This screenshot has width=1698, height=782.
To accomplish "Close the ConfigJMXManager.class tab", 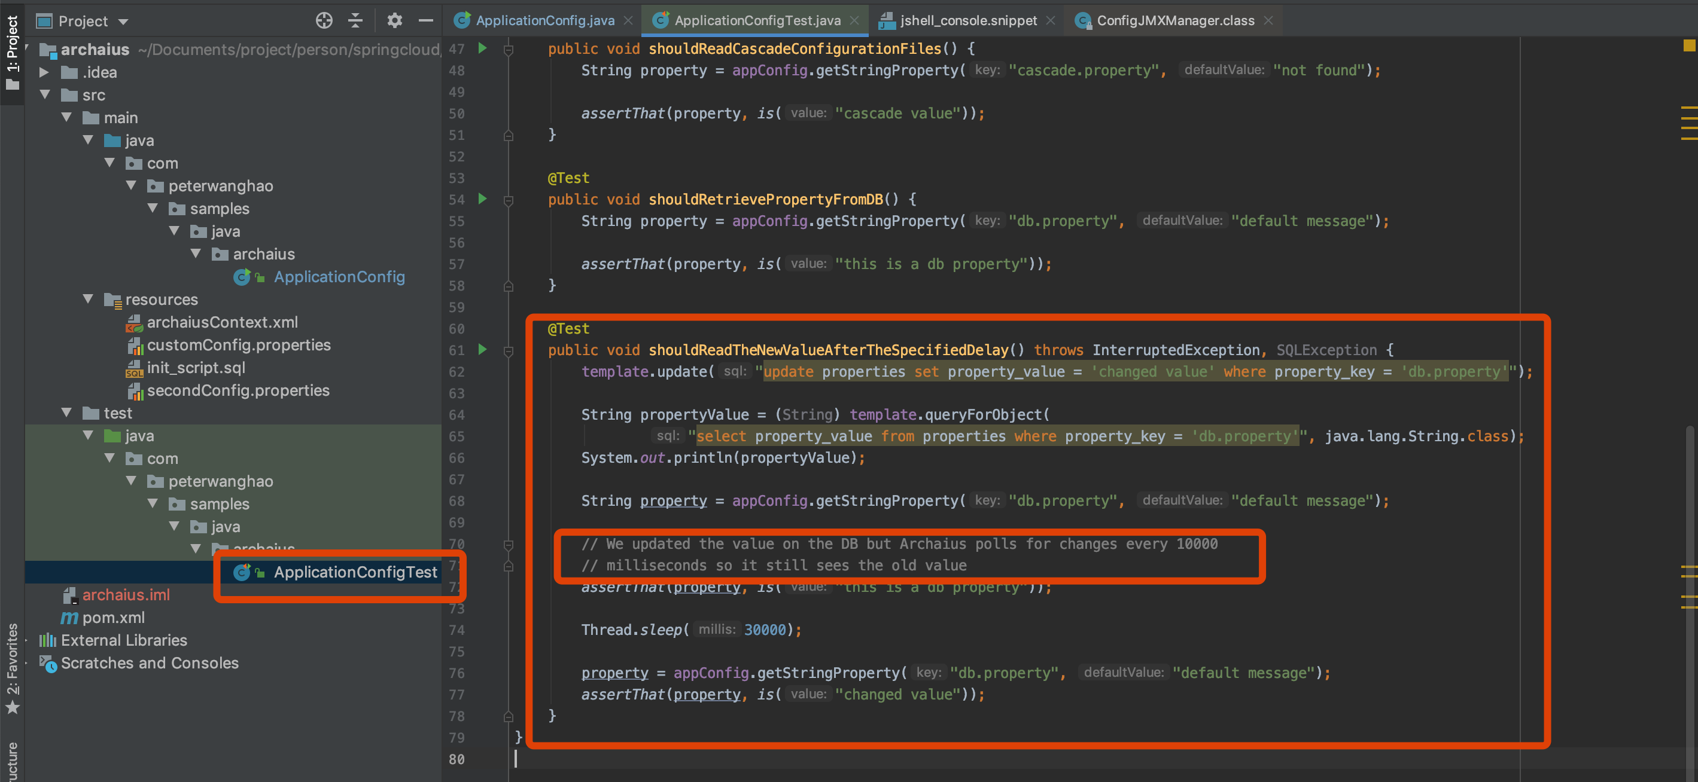I will (1268, 20).
